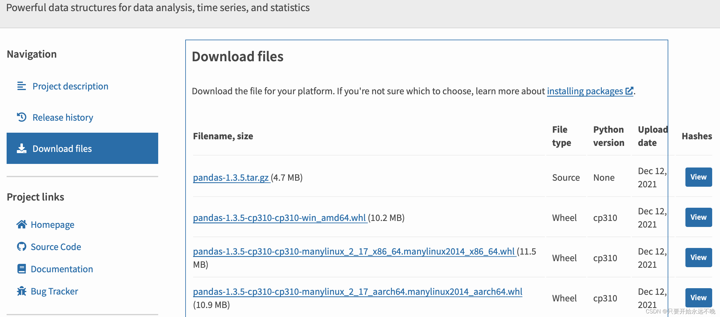
Task: Download pandas-1.3.5.tar.gz source file
Action: click(231, 177)
